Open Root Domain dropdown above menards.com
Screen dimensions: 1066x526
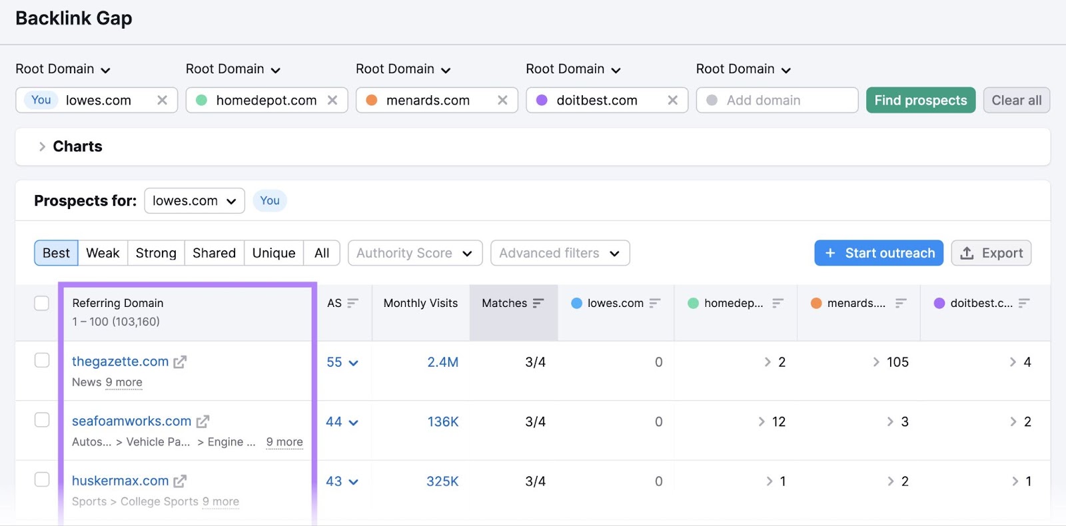tap(403, 69)
